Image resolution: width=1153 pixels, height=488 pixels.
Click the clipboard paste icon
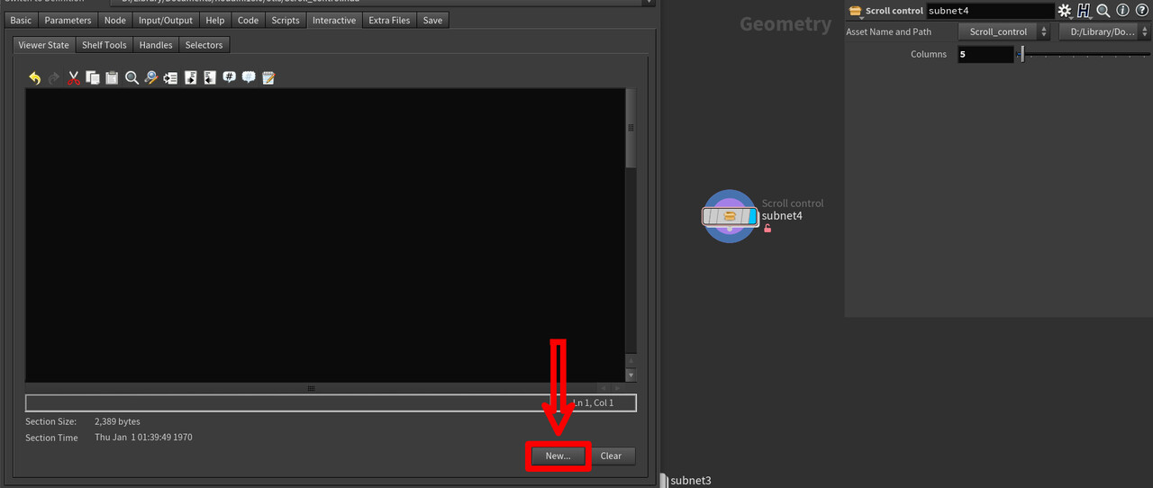[112, 78]
